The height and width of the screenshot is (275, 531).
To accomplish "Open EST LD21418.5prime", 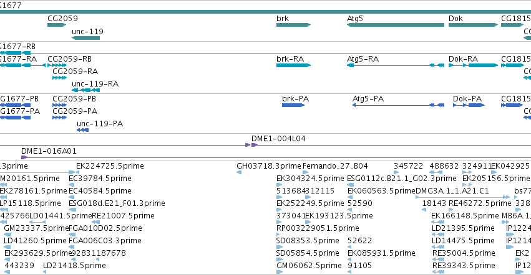I will (x=45, y=273).
